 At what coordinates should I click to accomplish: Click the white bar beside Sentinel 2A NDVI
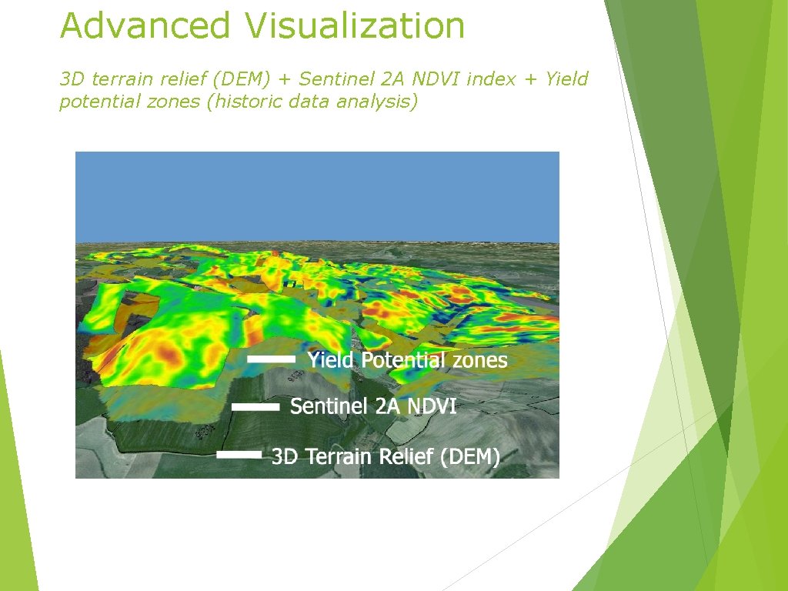click(255, 407)
